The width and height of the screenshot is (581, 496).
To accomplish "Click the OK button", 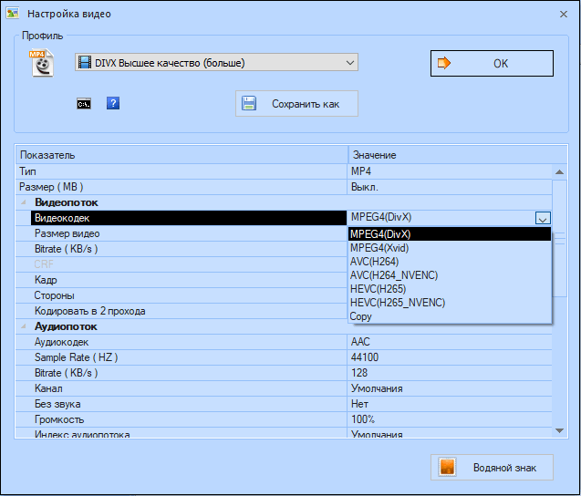I will [x=492, y=63].
